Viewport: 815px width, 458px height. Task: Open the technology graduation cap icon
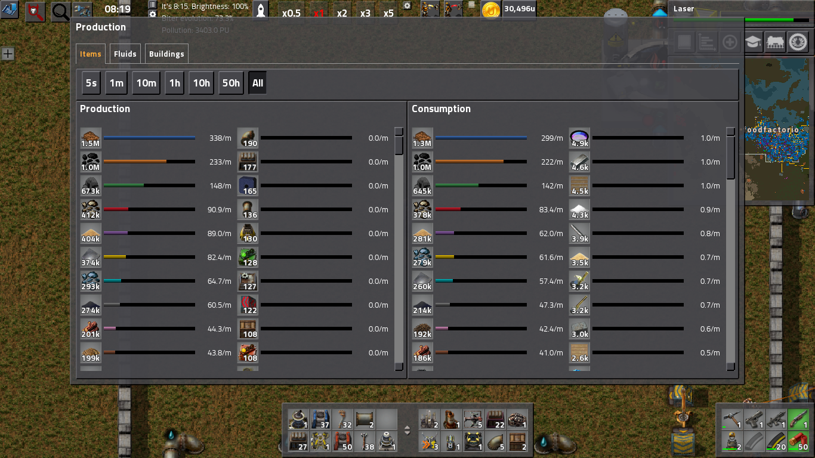(753, 42)
